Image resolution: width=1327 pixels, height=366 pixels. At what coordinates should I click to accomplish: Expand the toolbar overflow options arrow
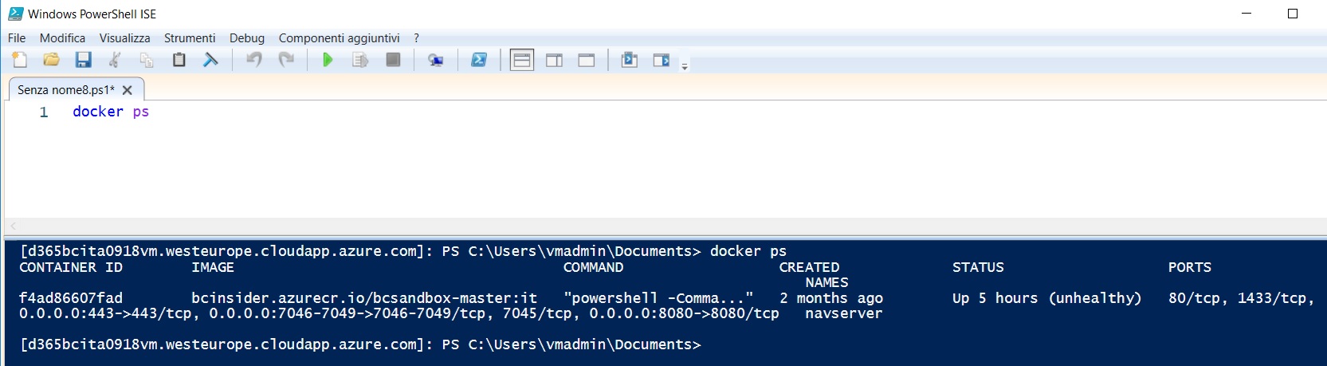[685, 67]
